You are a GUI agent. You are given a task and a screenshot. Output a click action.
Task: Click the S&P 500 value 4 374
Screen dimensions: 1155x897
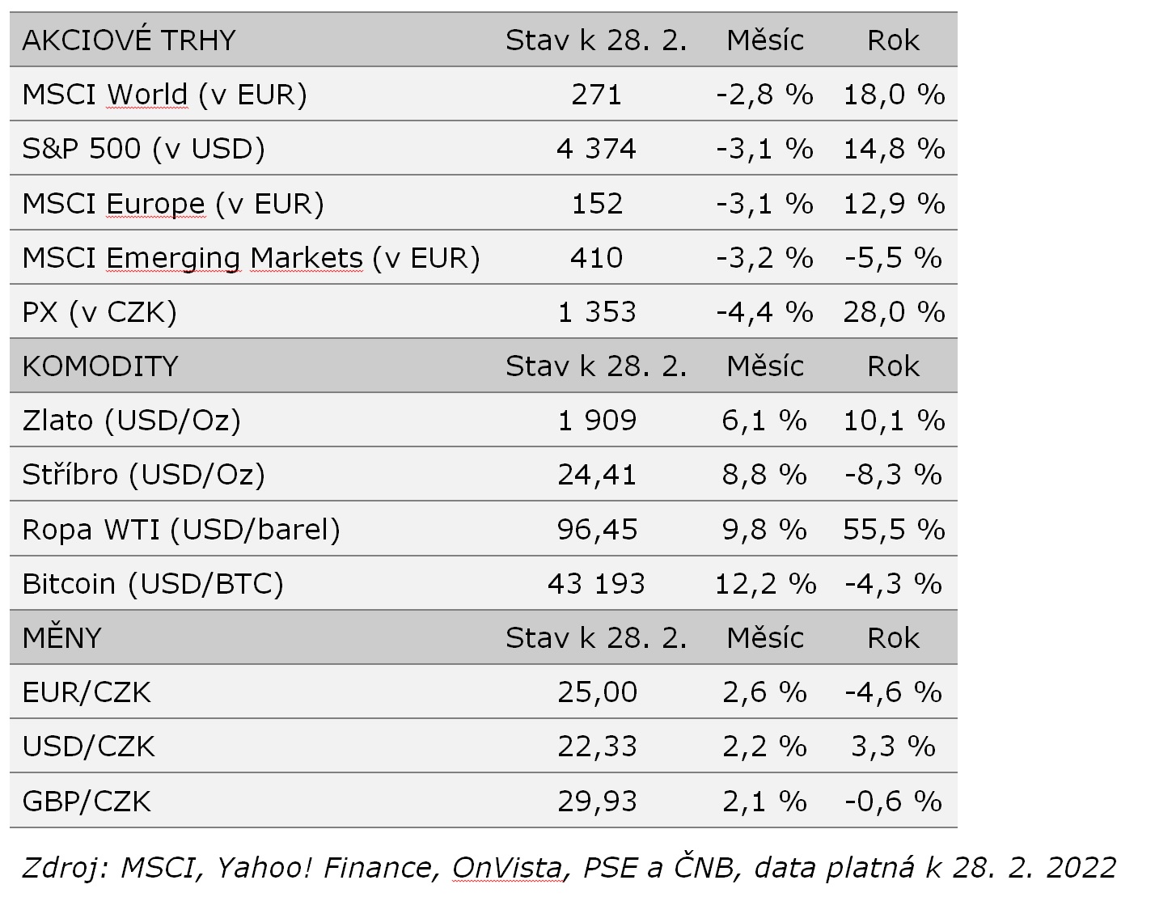tap(596, 149)
